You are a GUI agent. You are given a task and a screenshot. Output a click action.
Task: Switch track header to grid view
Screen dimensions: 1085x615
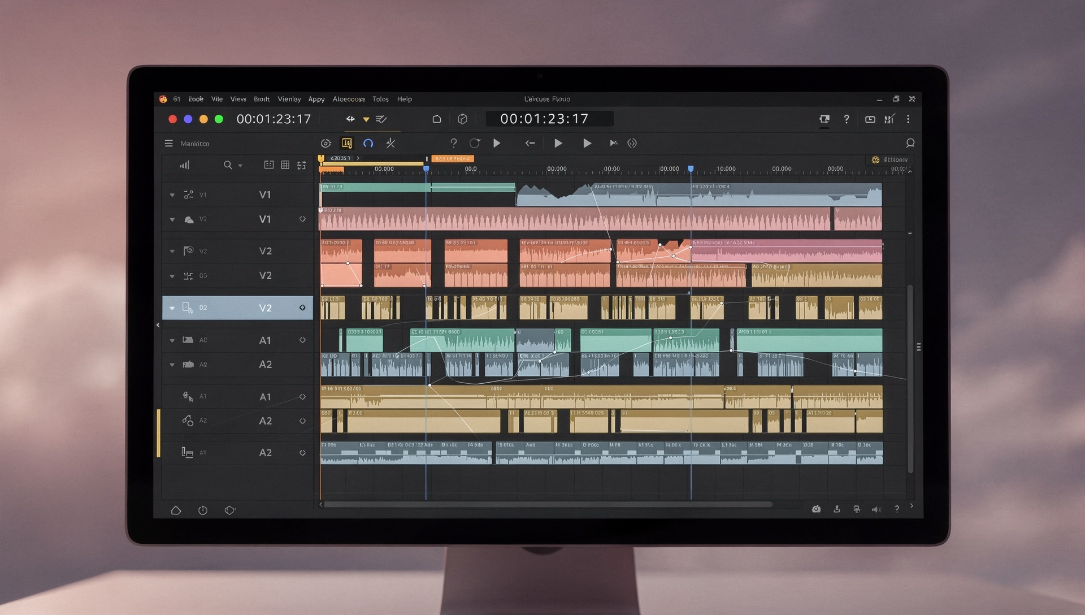285,165
